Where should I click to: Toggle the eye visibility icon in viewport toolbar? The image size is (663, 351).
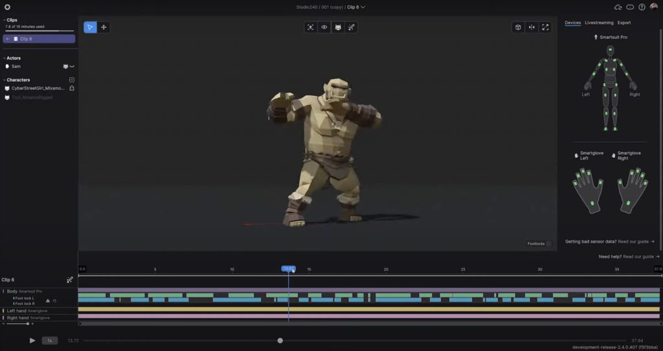[x=324, y=27]
